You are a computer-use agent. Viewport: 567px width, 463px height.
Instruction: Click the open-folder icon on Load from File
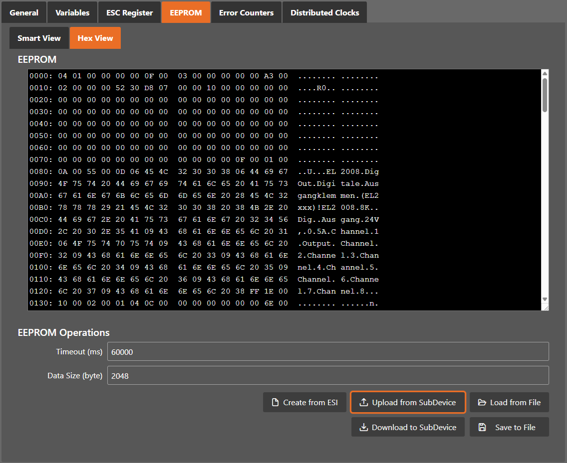pos(482,402)
